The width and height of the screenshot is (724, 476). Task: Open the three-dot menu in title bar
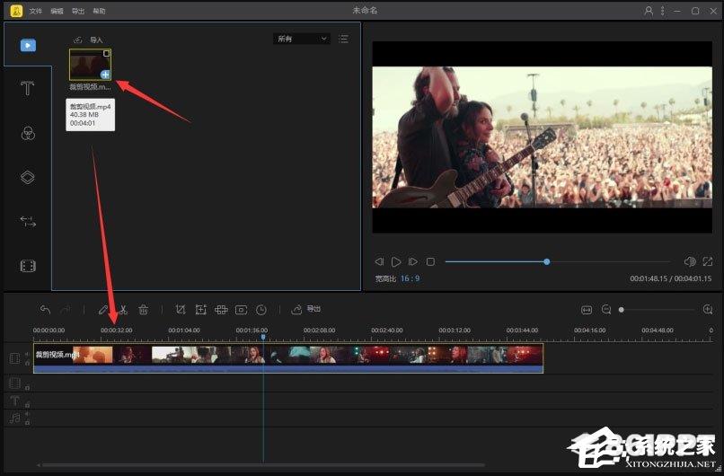click(663, 11)
